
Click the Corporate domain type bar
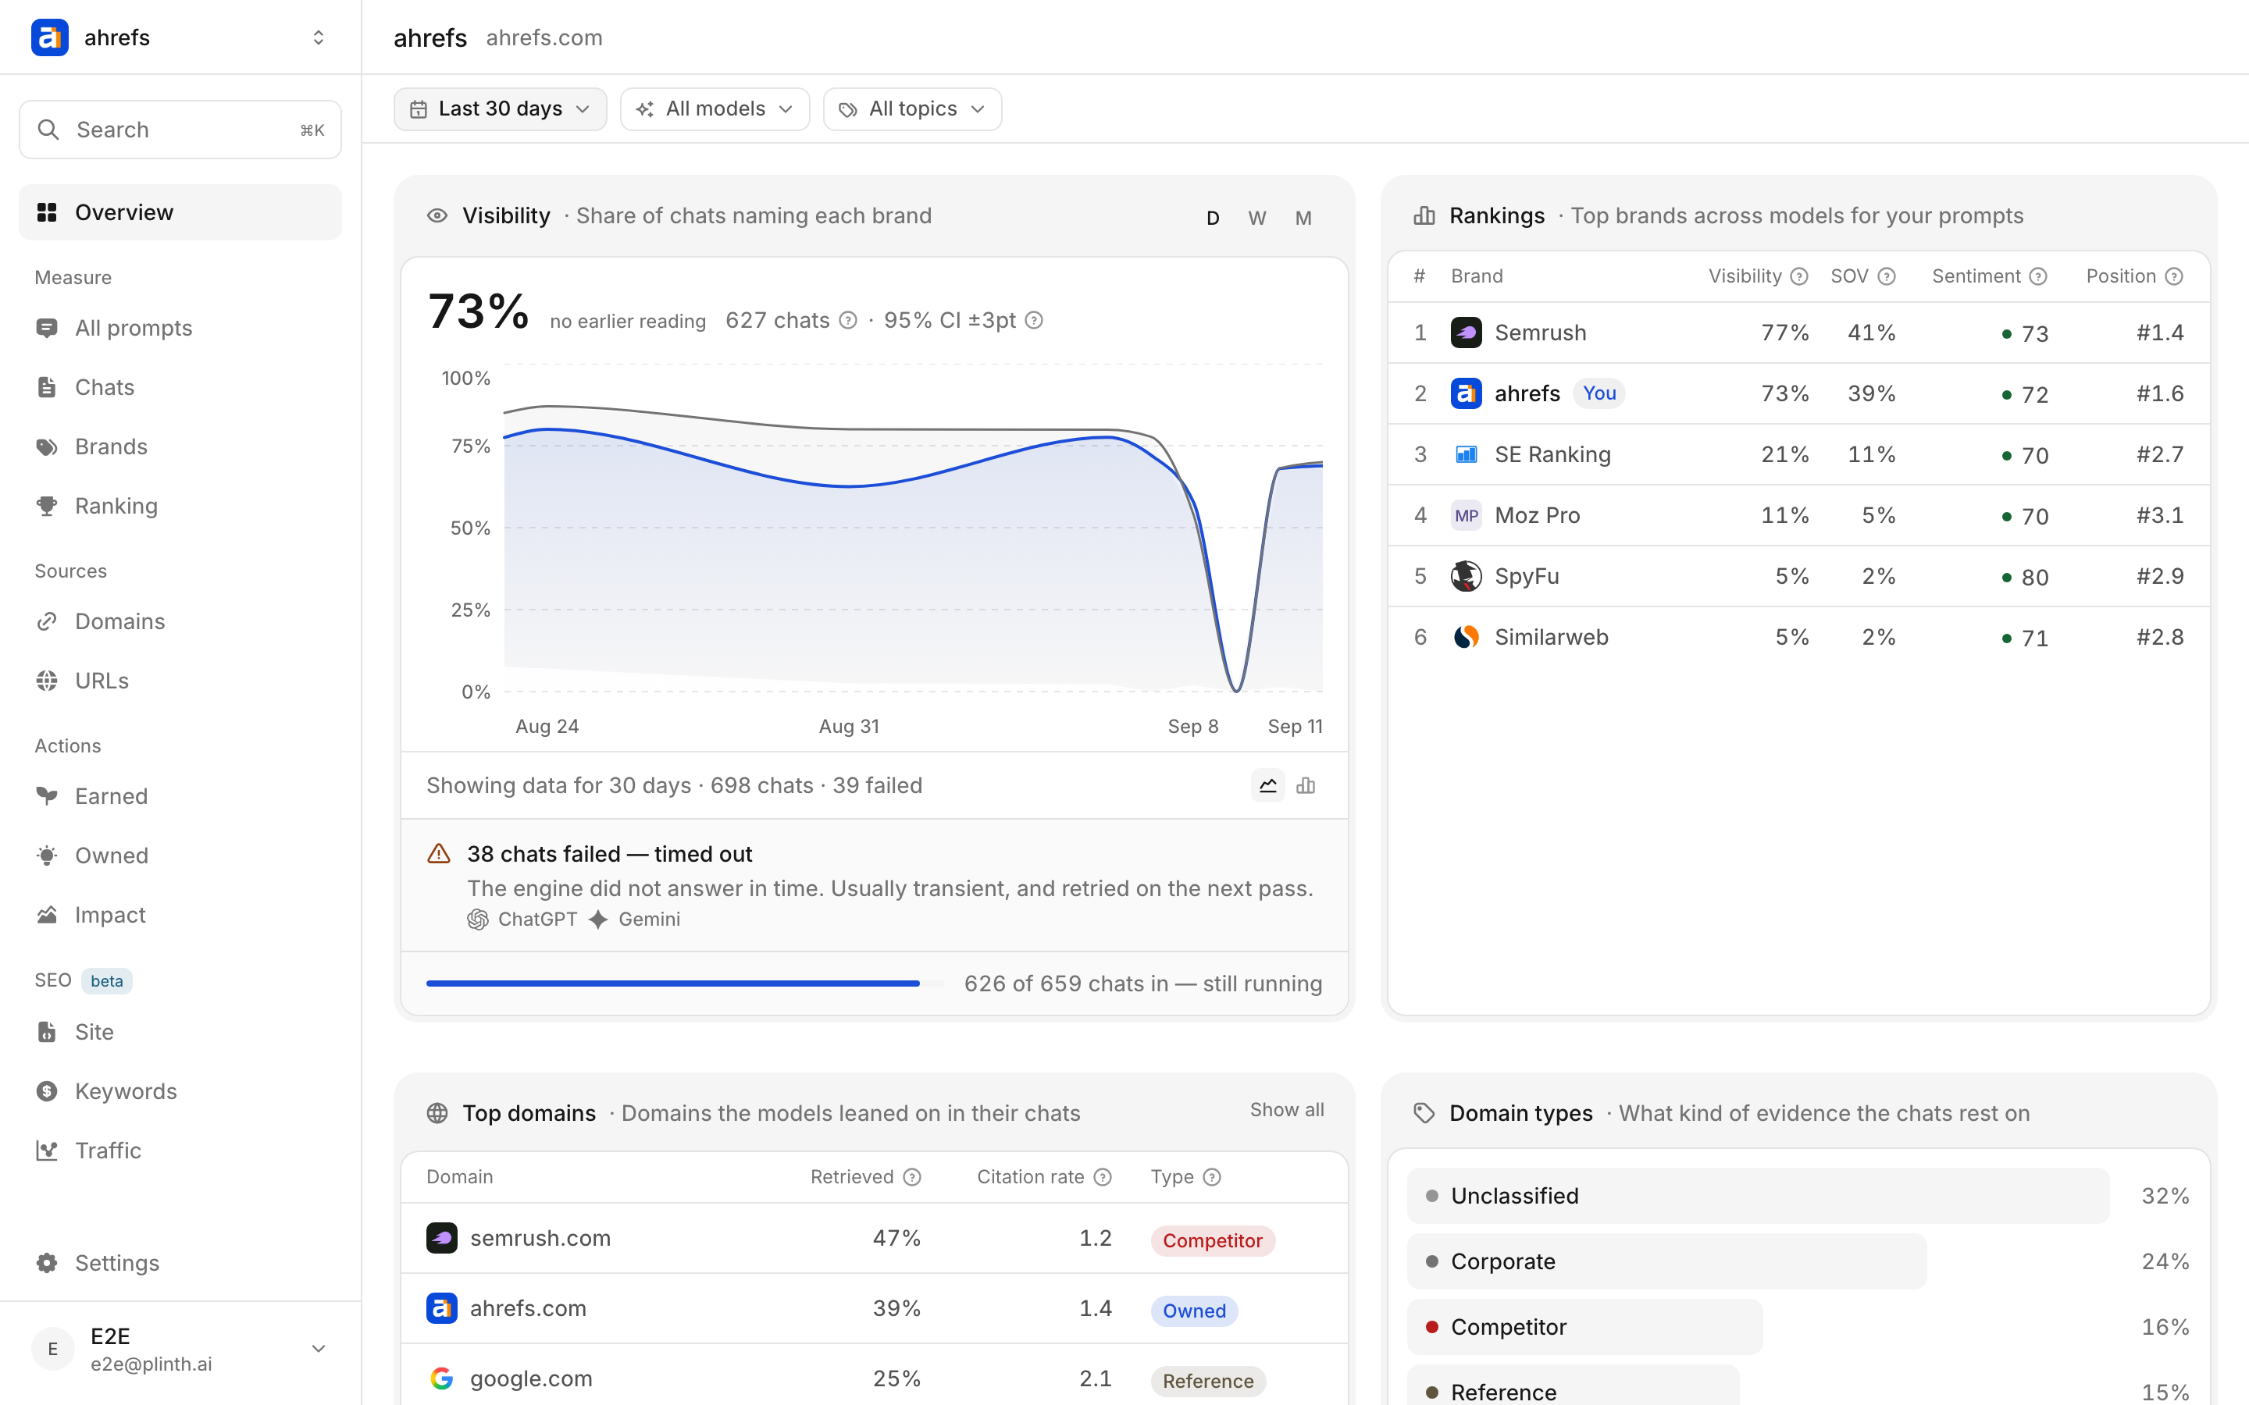(1666, 1261)
